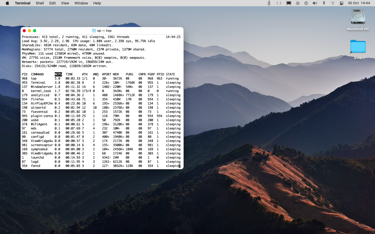This screenshot has height=234, width=375.
Task: Open the Help menu
Action: click(x=97, y=3)
